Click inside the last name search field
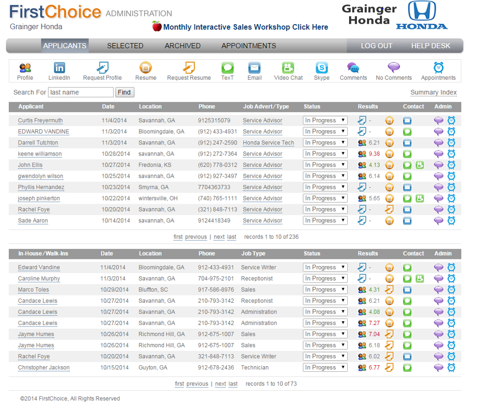 pyautogui.click(x=80, y=92)
